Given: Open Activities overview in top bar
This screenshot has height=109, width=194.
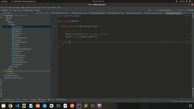Looking at the screenshot, I should [x=4, y=1].
